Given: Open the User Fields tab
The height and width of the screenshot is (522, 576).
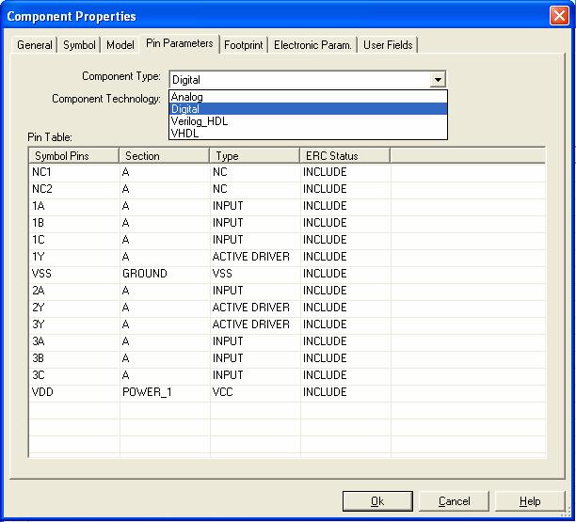Looking at the screenshot, I should (388, 45).
